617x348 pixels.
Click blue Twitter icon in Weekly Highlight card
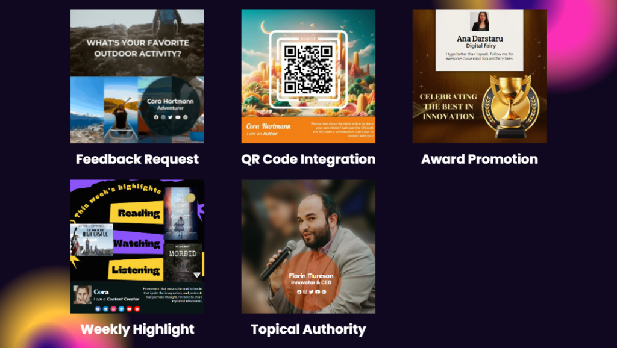coord(121,309)
